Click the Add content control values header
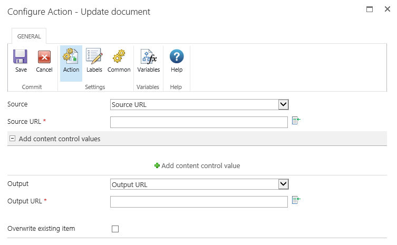This screenshot has height=245, width=397. pos(60,139)
